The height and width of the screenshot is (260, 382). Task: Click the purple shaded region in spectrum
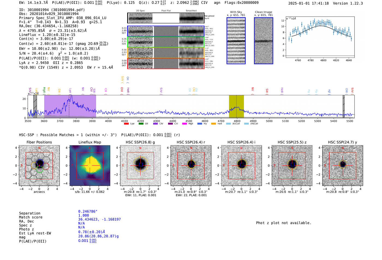(70, 106)
